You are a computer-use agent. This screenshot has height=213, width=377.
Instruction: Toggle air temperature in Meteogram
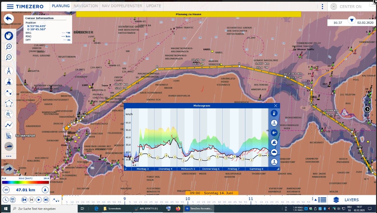point(274,113)
